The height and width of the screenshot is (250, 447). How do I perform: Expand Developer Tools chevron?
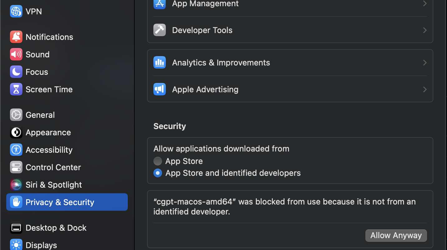[425, 30]
